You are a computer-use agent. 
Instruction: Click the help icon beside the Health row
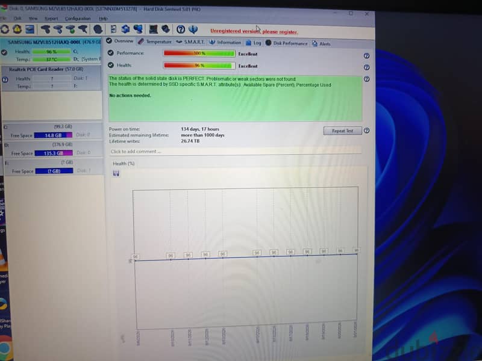[x=366, y=67]
